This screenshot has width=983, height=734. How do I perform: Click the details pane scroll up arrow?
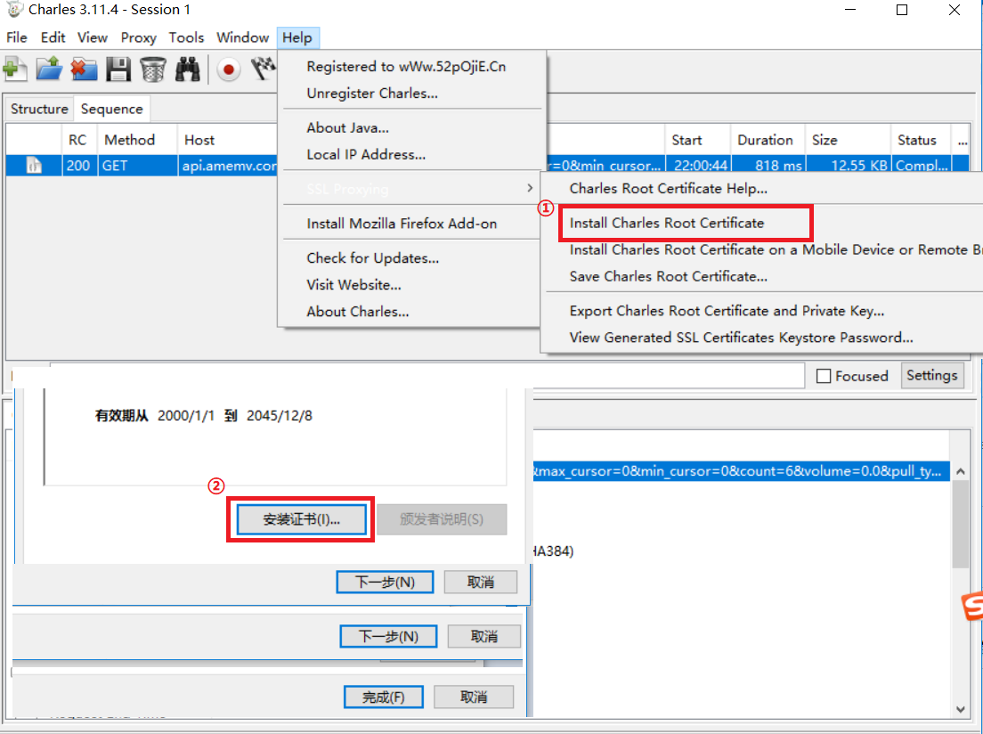[961, 470]
